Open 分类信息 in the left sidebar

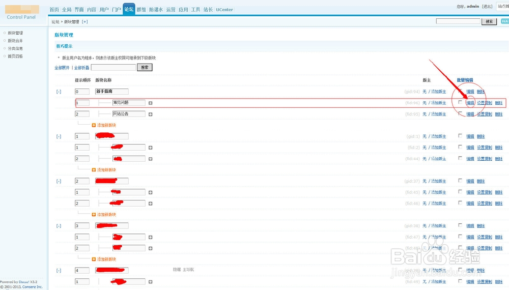[x=15, y=49]
